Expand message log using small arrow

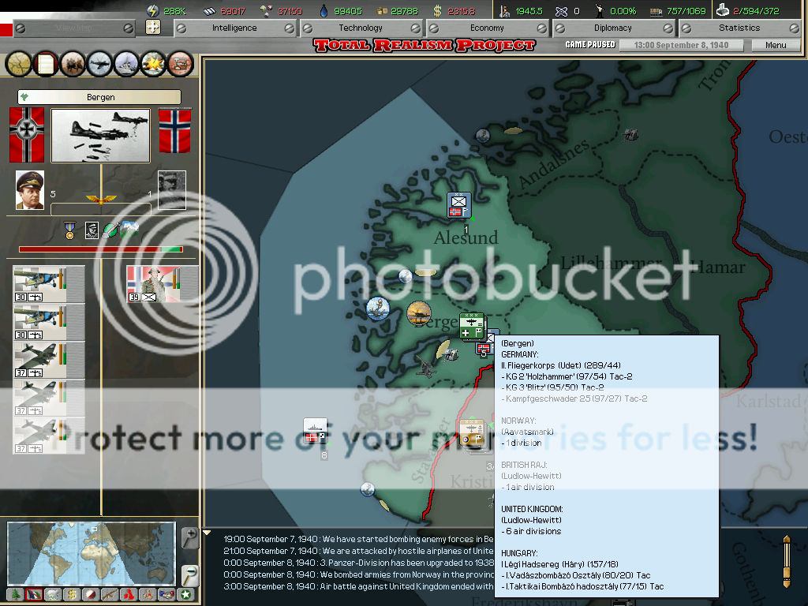coord(208,533)
